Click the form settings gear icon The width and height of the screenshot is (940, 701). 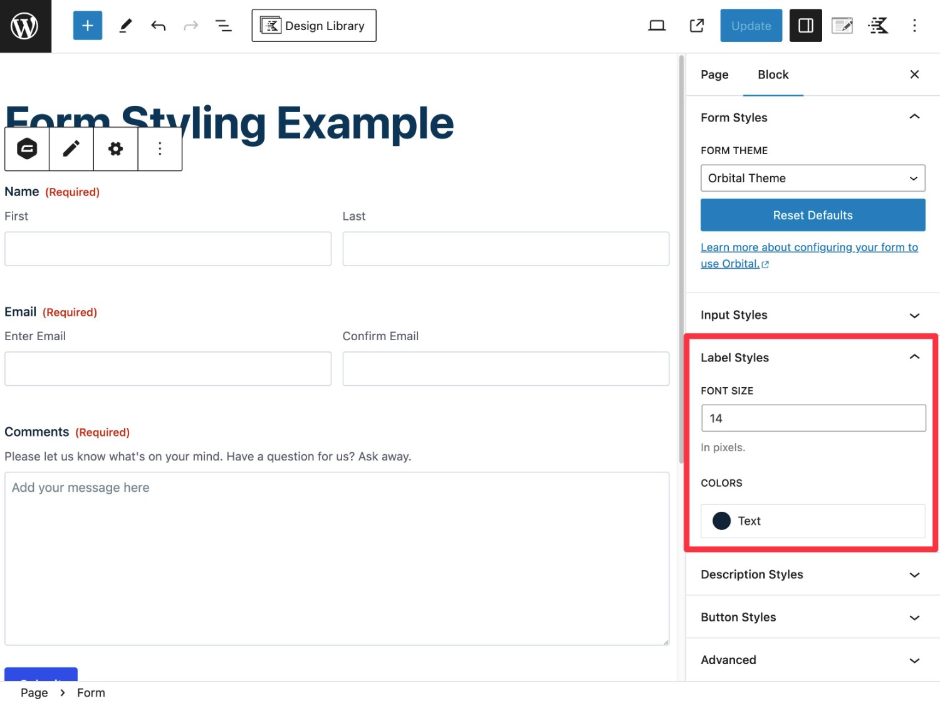pyautogui.click(x=115, y=148)
